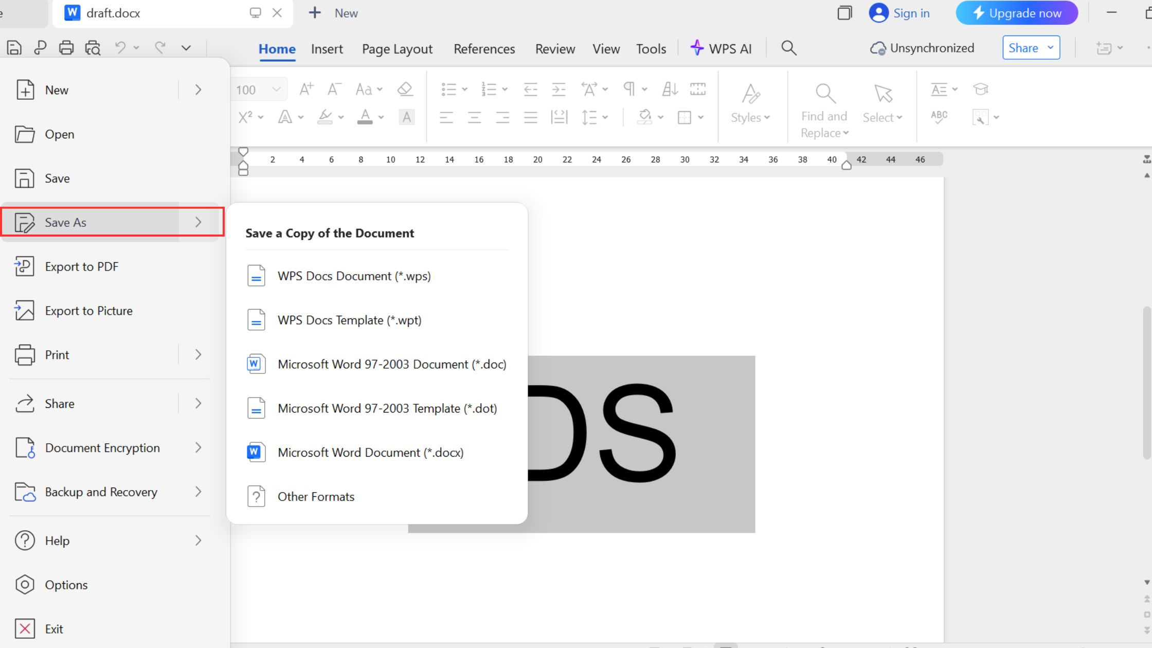The width and height of the screenshot is (1152, 648).
Task: Click the Save icon in quick access toolbar
Action: click(x=14, y=48)
